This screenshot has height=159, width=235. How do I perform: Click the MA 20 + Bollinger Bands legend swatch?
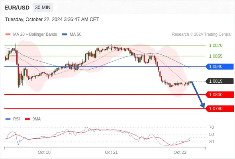(x=8, y=35)
